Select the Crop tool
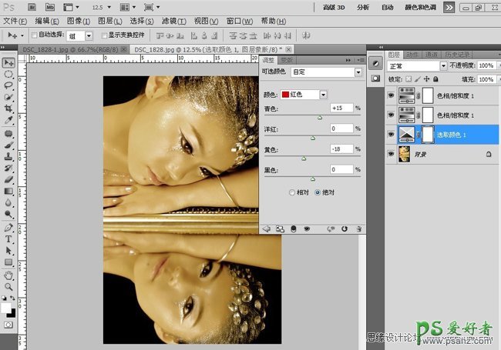 point(8,109)
